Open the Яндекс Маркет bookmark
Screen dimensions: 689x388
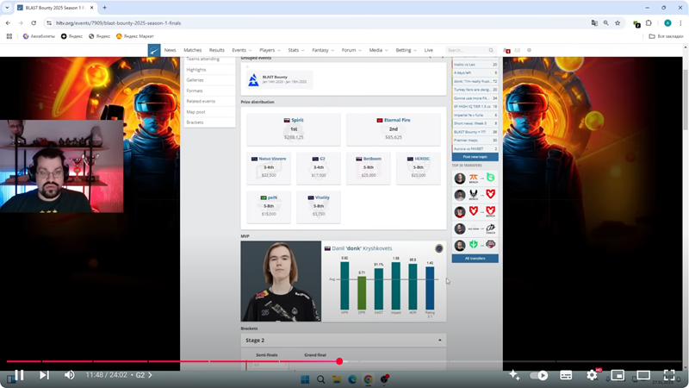click(135, 36)
